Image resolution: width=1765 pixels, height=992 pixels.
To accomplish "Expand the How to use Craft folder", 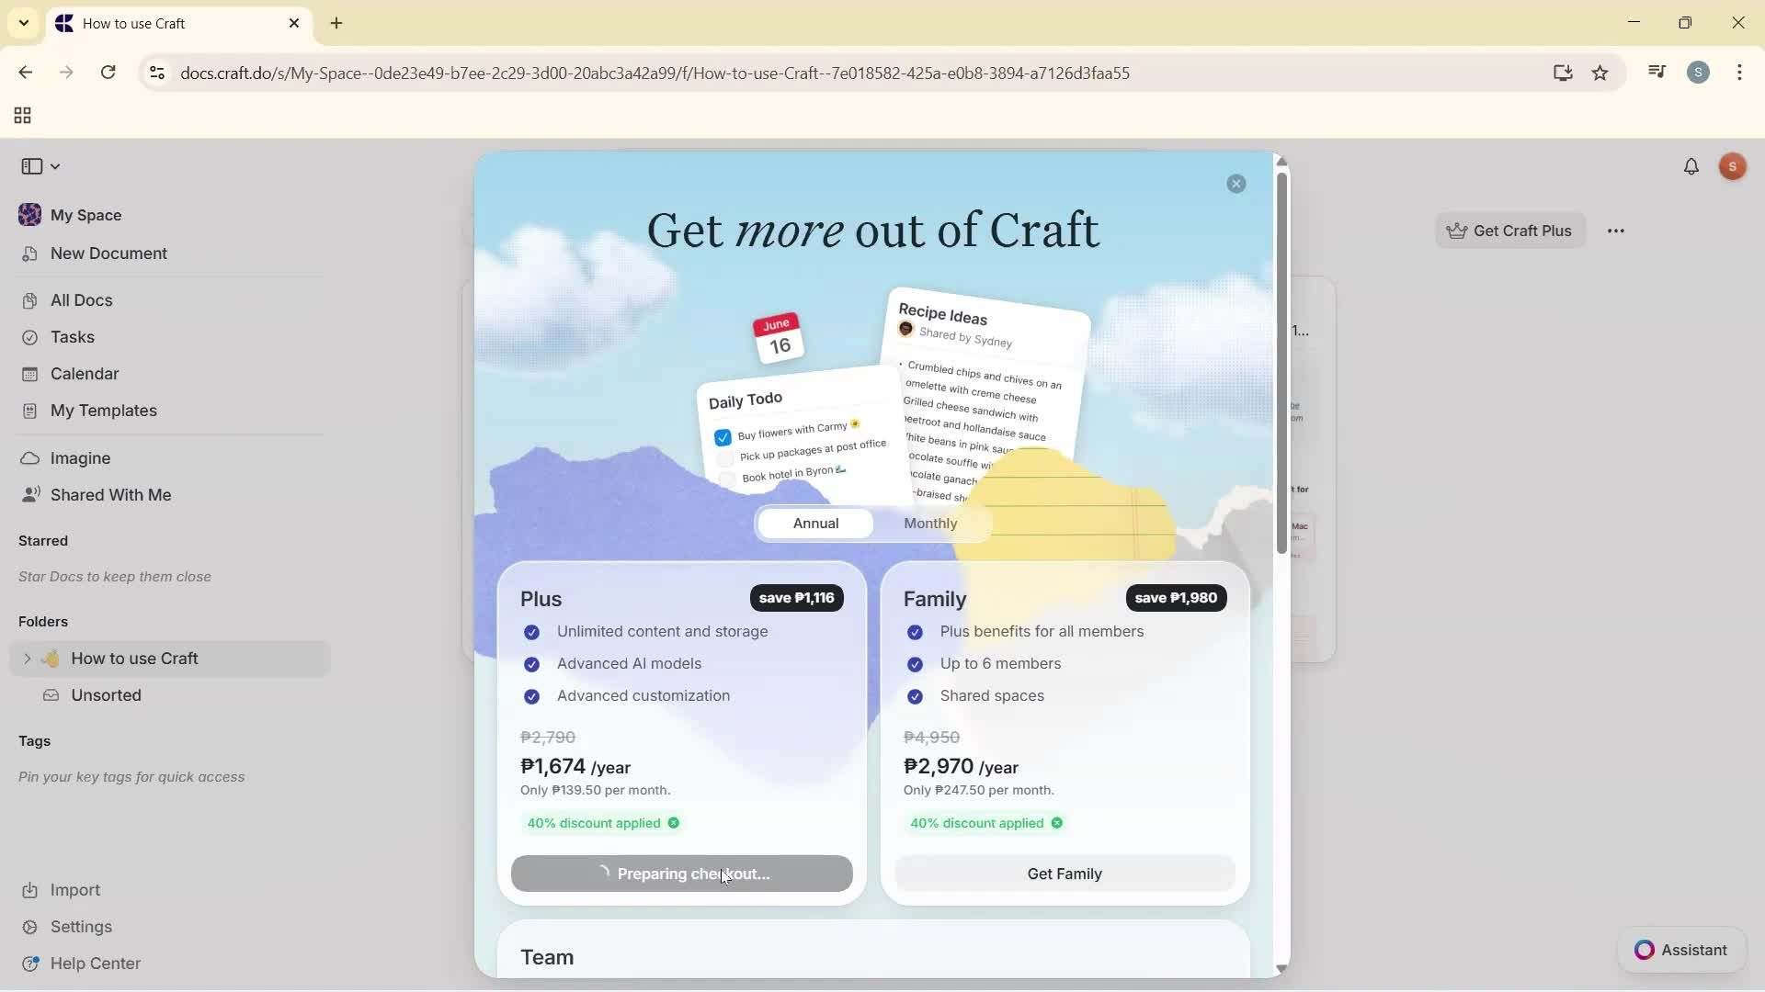I will coord(27,659).
